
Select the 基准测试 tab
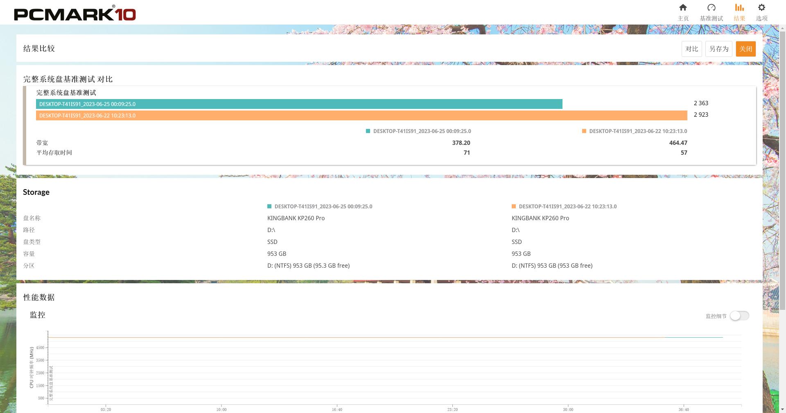coord(711,18)
